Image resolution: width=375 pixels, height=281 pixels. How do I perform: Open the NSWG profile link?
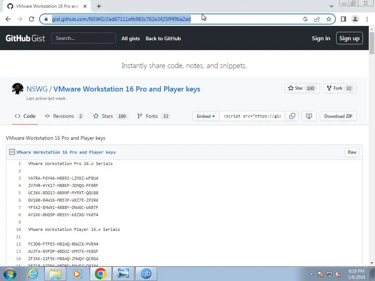[37, 89]
